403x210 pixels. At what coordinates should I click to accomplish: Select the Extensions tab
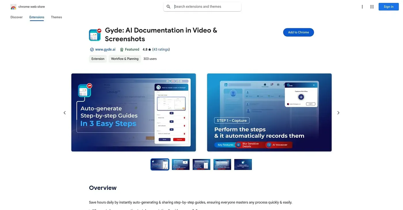(x=37, y=17)
